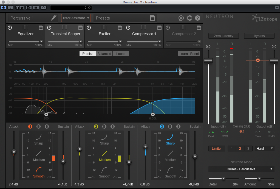The image size is (280, 189).
Task: Click the 6.00k crossover handle
Action: (x=153, y=114)
